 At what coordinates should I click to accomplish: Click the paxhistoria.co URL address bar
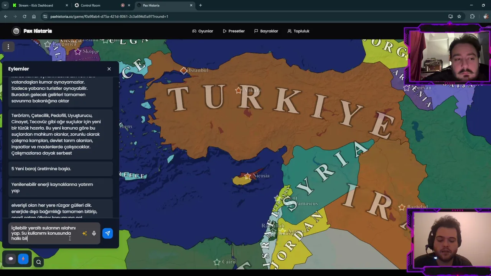point(245,16)
